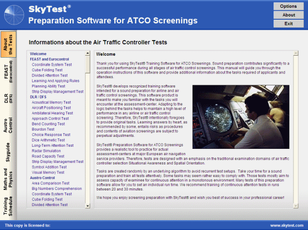Click the SkyTest radar logo icon
The width and height of the screenshot is (308, 230).
[14, 15]
